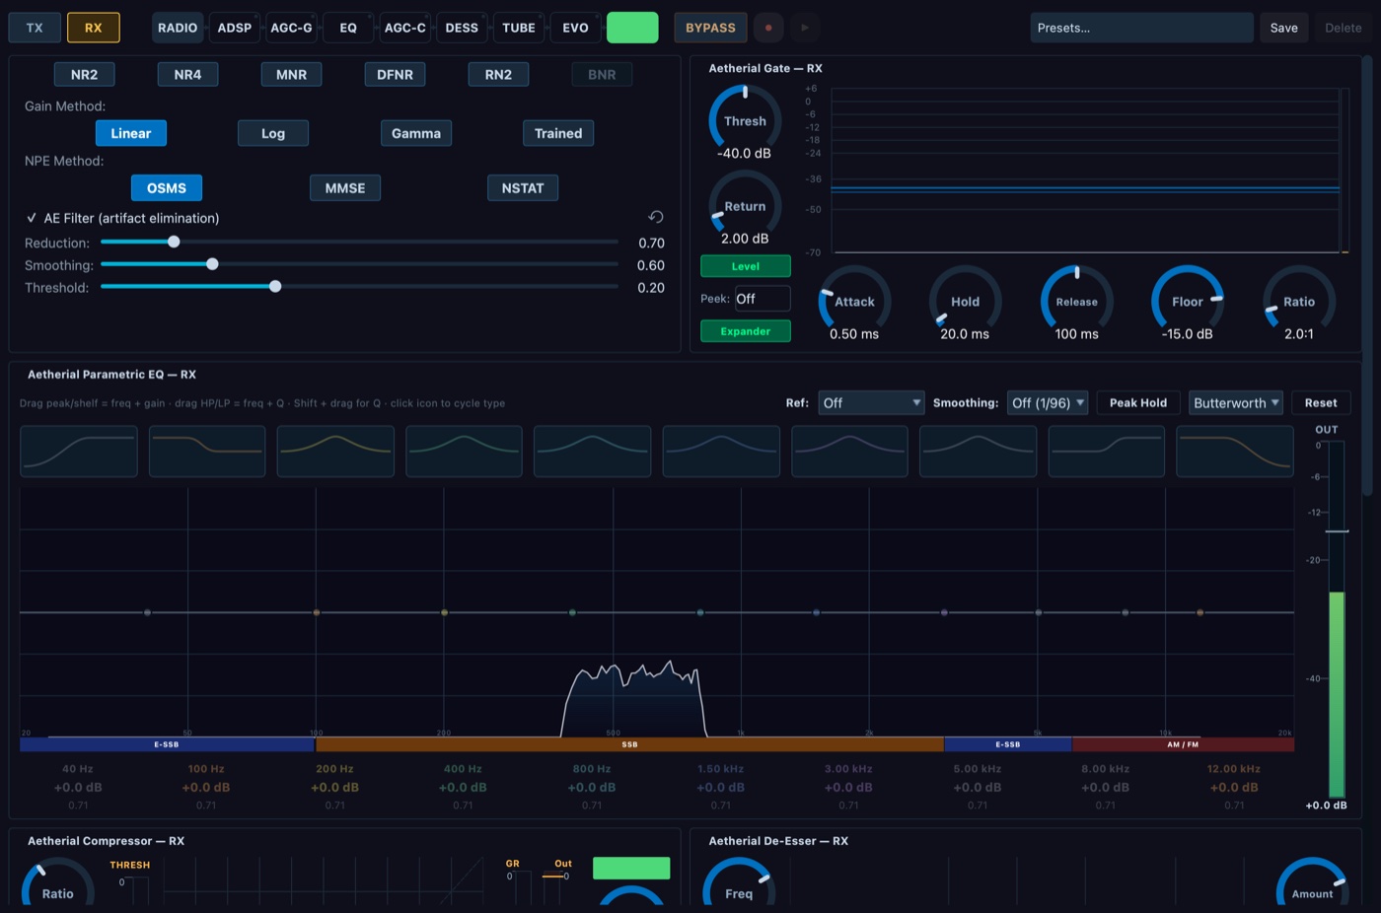The image size is (1381, 913).
Task: Click the Floor knob
Action: 1188,301
